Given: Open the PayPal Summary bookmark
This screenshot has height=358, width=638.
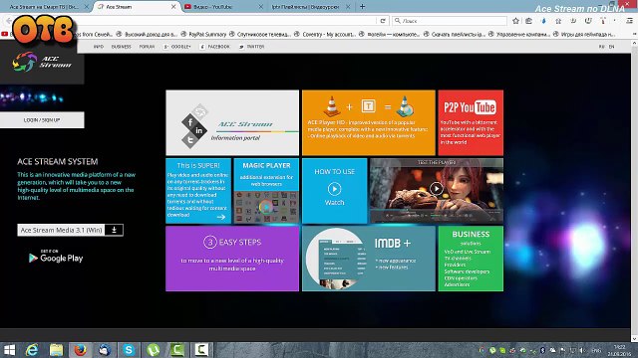Looking at the screenshot, I should click(x=203, y=34).
